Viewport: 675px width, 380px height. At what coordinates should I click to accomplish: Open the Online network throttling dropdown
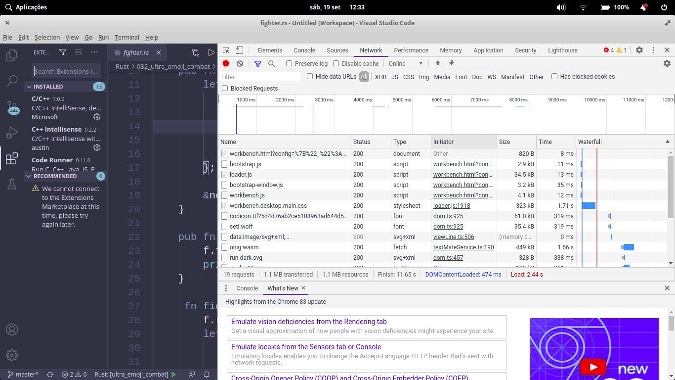coord(405,63)
